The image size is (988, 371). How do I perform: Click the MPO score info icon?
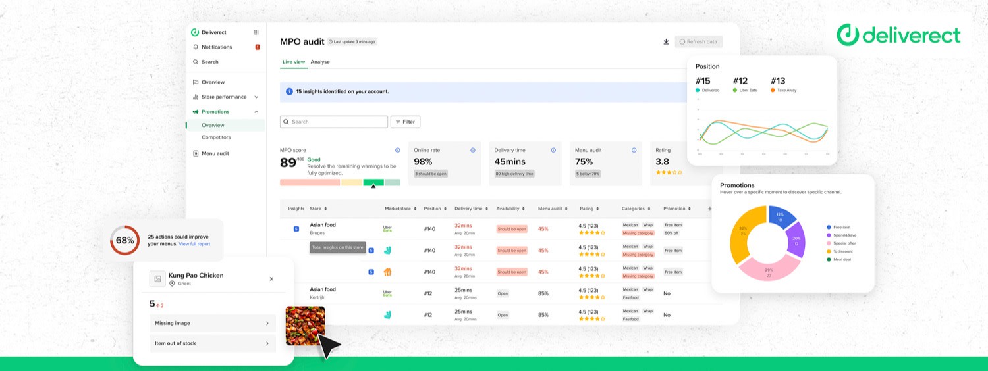click(x=397, y=150)
